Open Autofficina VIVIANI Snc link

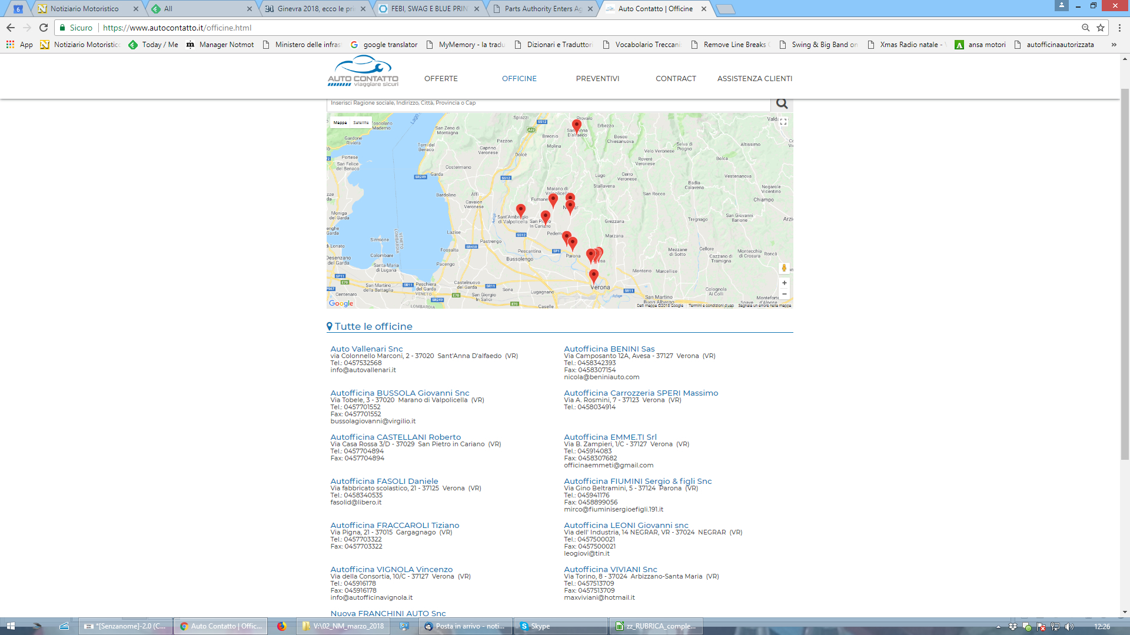(x=610, y=570)
